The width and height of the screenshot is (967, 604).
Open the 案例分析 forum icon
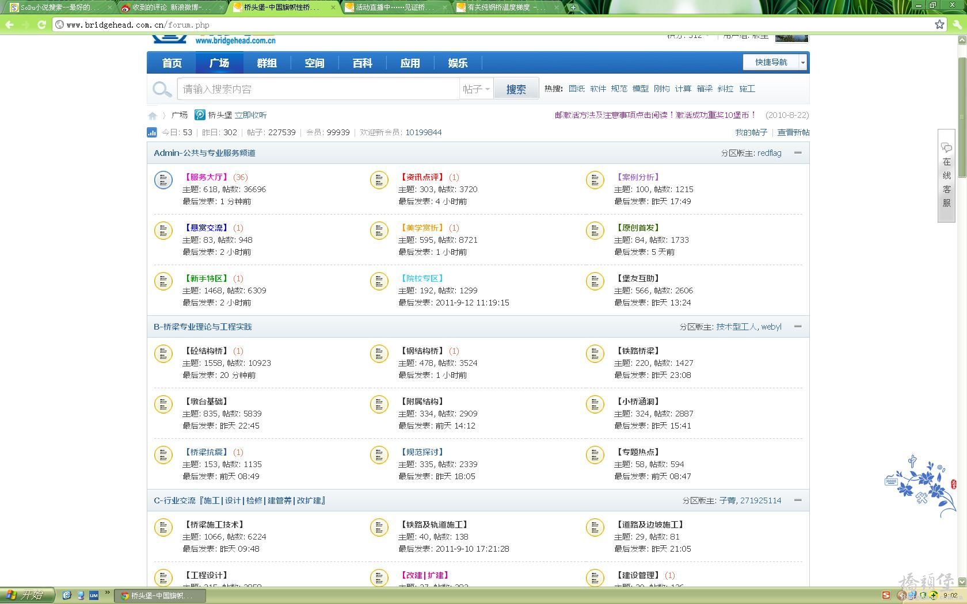595,180
